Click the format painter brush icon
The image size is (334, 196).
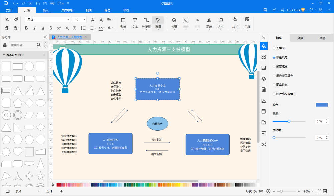pyautogui.click(x=16, y=20)
